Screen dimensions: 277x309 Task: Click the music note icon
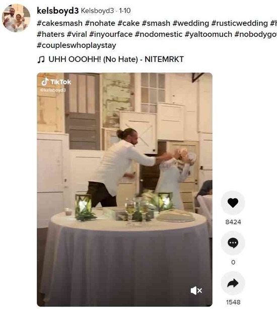coord(41,59)
